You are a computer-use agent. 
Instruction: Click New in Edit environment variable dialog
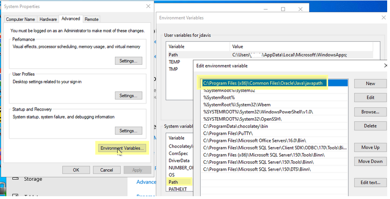click(x=370, y=84)
